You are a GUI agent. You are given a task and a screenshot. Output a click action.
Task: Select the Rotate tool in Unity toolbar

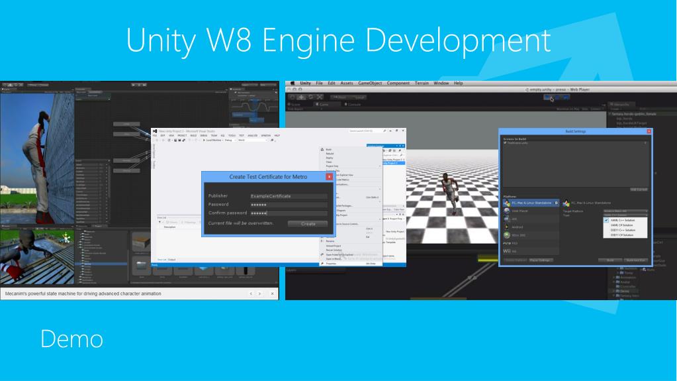click(310, 97)
